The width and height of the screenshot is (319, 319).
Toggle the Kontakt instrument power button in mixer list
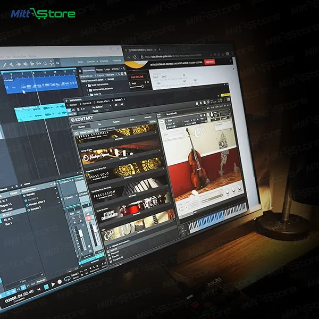pyautogui.click(x=24, y=196)
